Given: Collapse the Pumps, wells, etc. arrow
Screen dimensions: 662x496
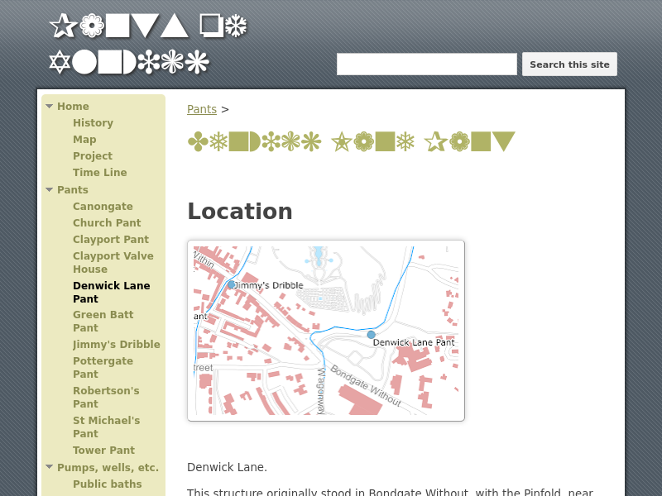Looking at the screenshot, I should 50,468.
